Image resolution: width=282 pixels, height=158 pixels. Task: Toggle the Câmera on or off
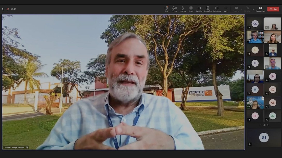coord(236,9)
